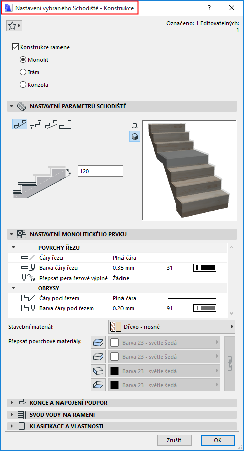Open third Barva 23 - světle šedá dropdown
Image resolution: width=244 pixels, height=451 pixels.
coord(164,371)
